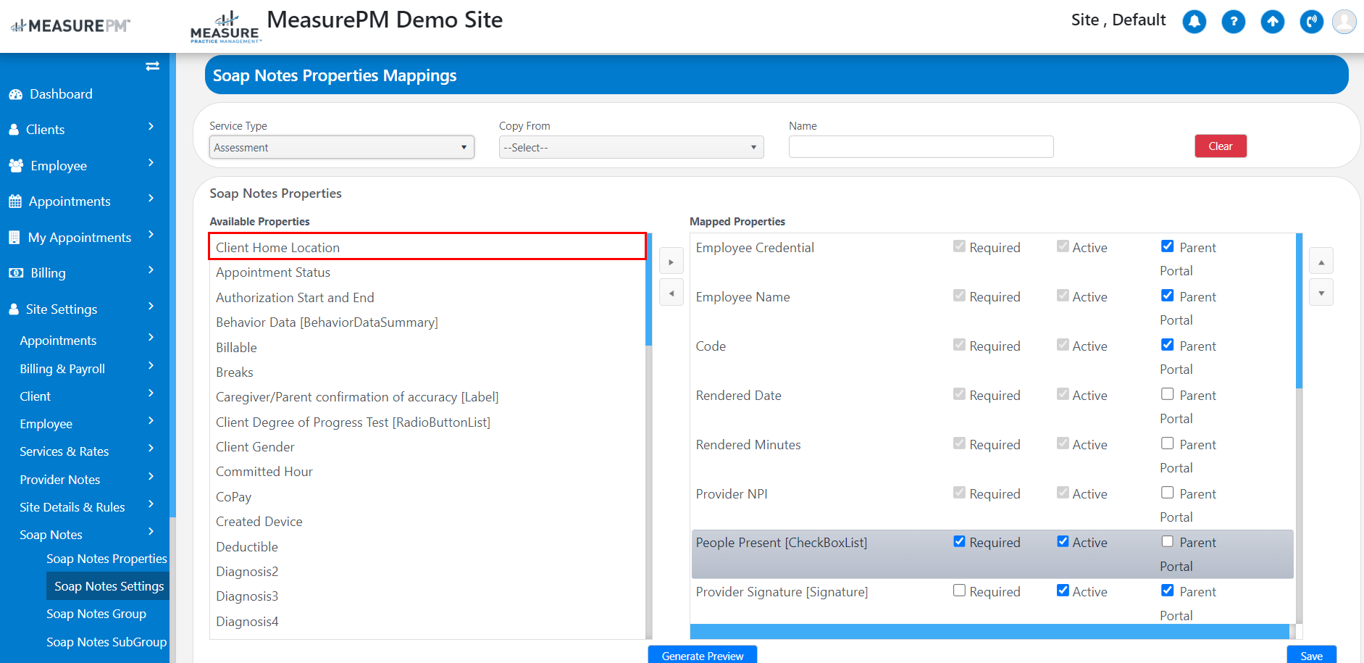The width and height of the screenshot is (1364, 663).
Task: Click the Measure Practice Management logo
Action: 225,28
